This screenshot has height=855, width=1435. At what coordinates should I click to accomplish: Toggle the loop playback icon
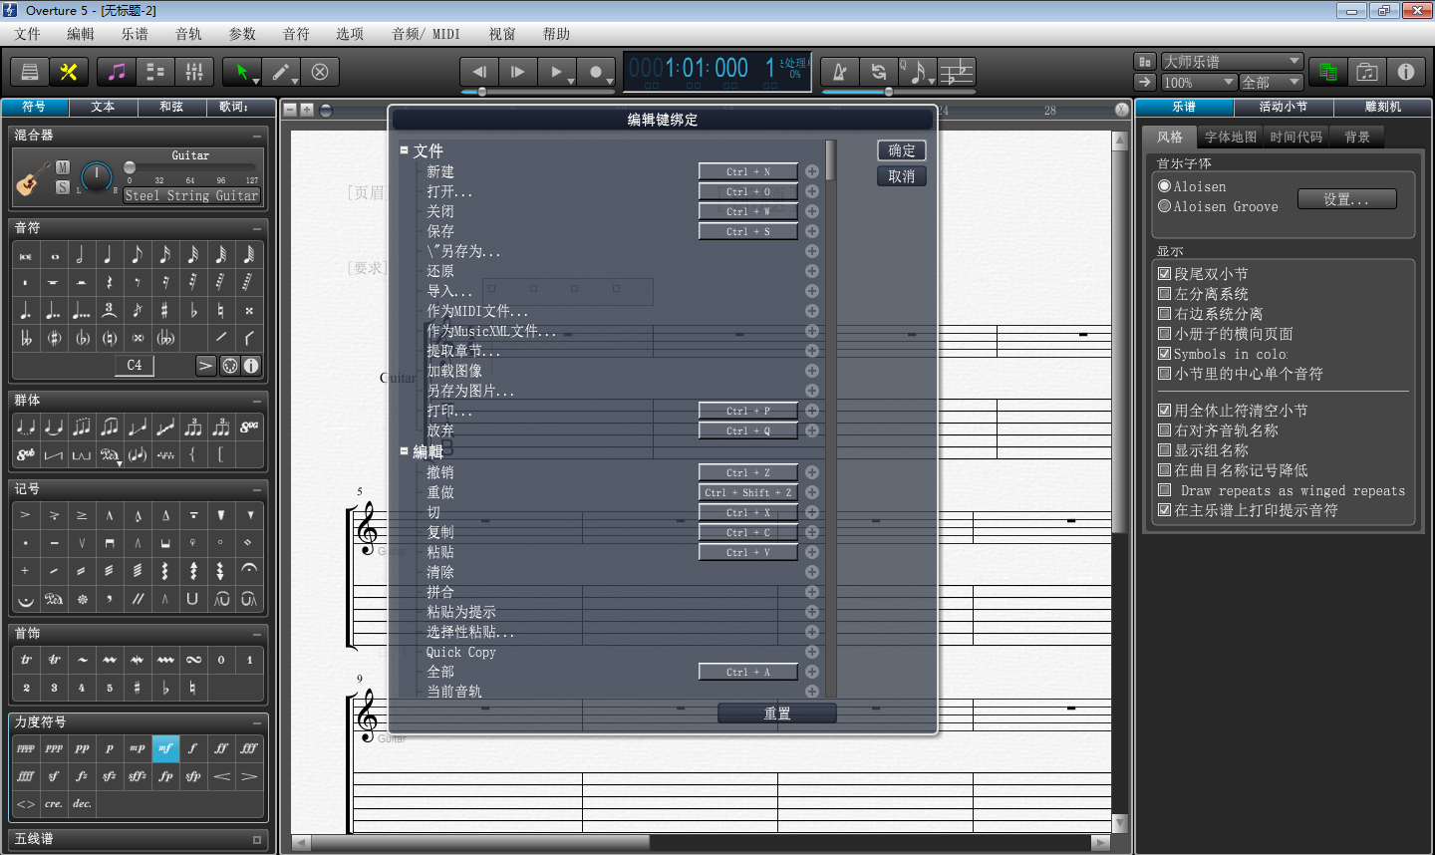pyautogui.click(x=877, y=71)
